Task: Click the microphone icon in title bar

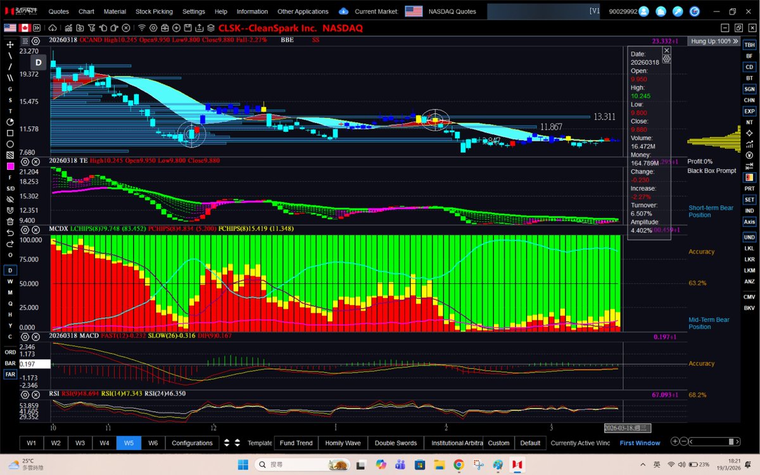Action: point(678,11)
